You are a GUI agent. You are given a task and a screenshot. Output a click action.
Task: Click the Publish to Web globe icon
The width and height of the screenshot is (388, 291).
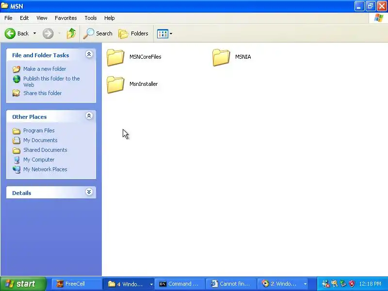click(16, 79)
